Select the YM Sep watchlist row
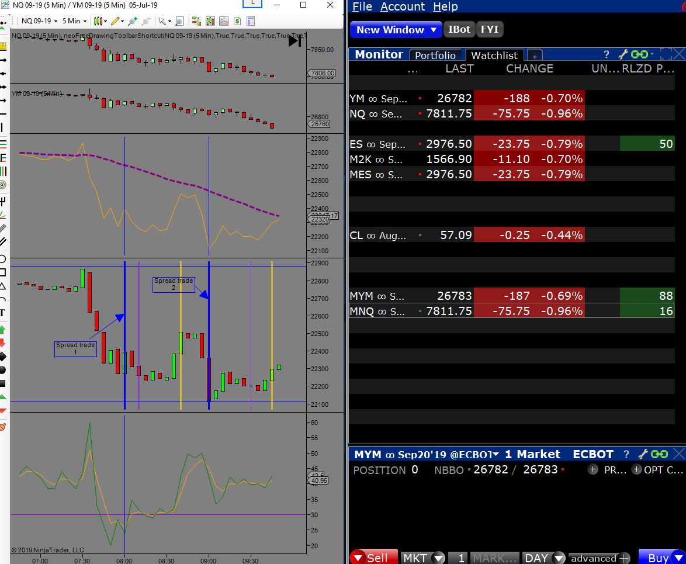 (512, 98)
